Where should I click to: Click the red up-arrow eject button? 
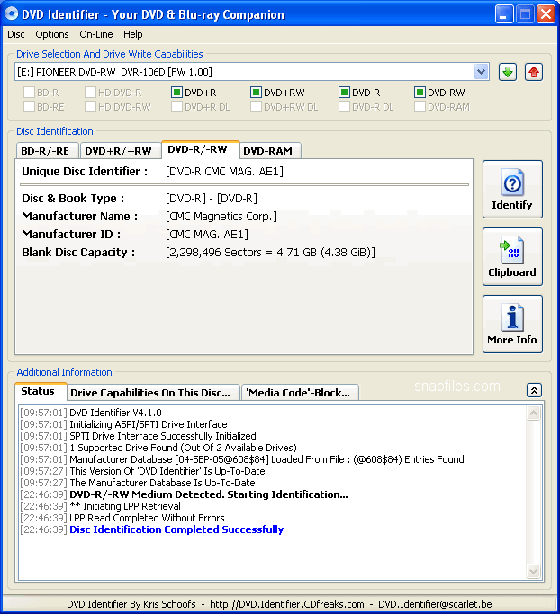[x=534, y=72]
